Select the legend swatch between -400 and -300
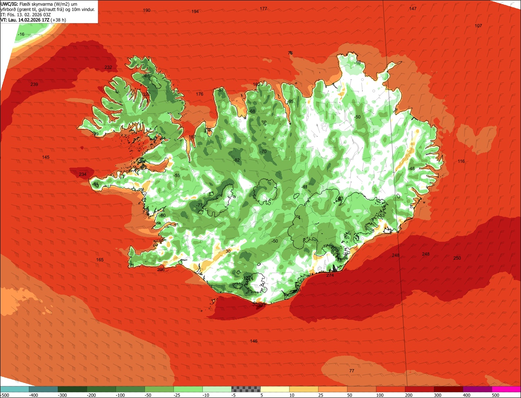This screenshot has height=398, width=521. tap(43, 389)
